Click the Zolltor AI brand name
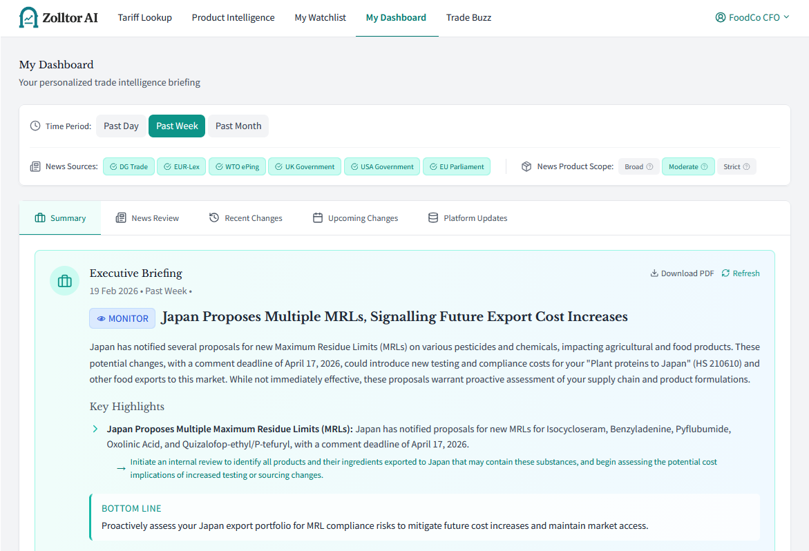This screenshot has height=551, width=809. [70, 18]
